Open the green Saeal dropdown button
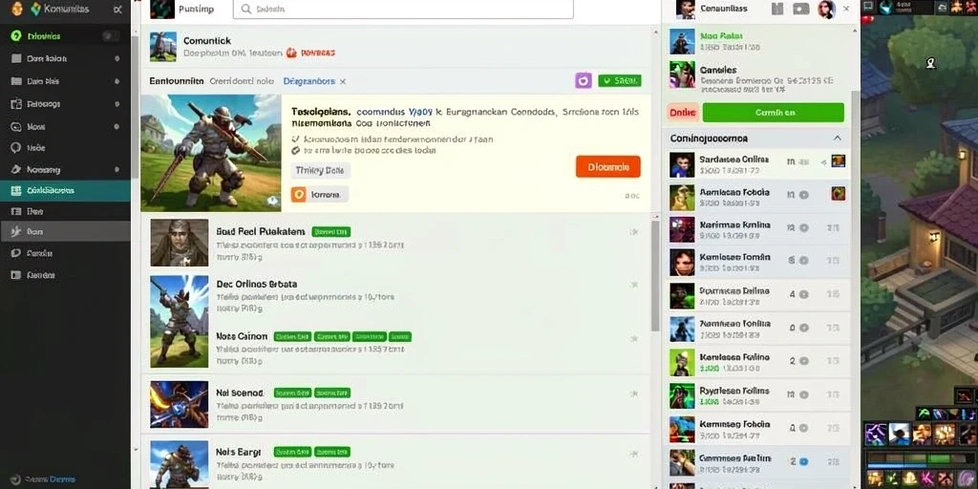Viewport: 978px width, 489px height. (x=619, y=80)
